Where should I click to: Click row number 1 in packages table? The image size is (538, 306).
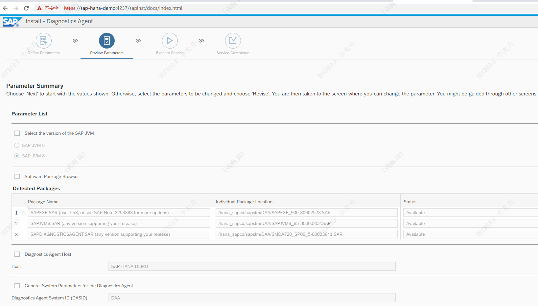(x=16, y=213)
